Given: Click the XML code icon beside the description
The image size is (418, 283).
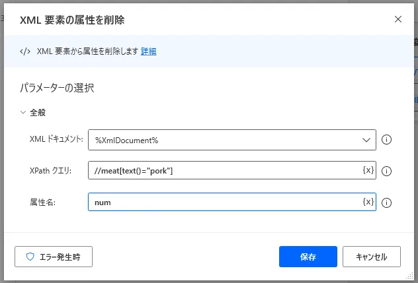Looking at the screenshot, I should click(x=25, y=51).
